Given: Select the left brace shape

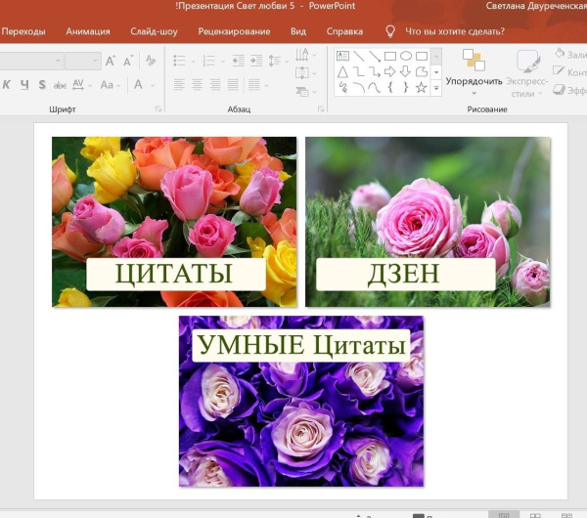Looking at the screenshot, I should [x=390, y=88].
